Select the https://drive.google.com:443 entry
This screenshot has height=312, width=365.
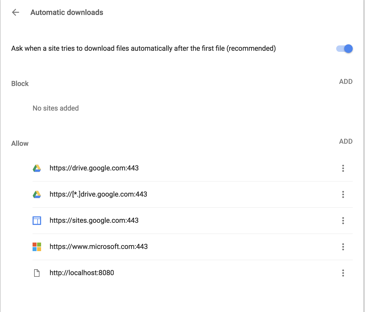click(x=94, y=168)
